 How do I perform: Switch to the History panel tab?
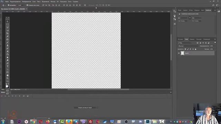tap(180, 39)
